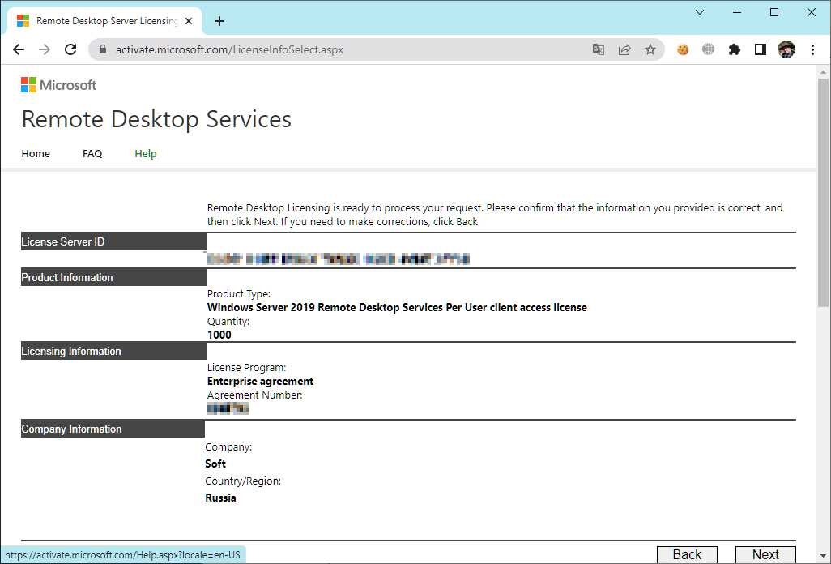831x564 pixels.
Task: Open the Help menu item
Action: pyautogui.click(x=146, y=154)
